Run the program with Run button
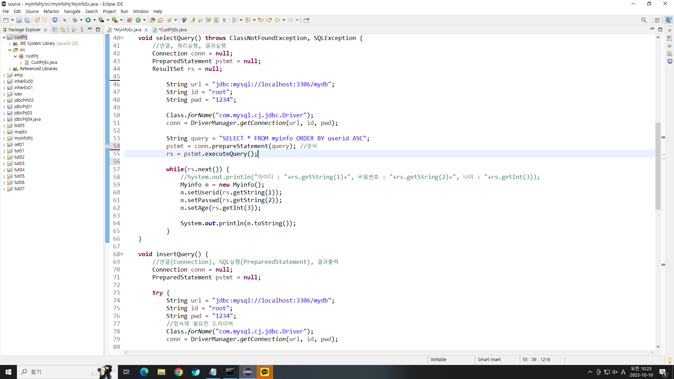 click(88, 20)
